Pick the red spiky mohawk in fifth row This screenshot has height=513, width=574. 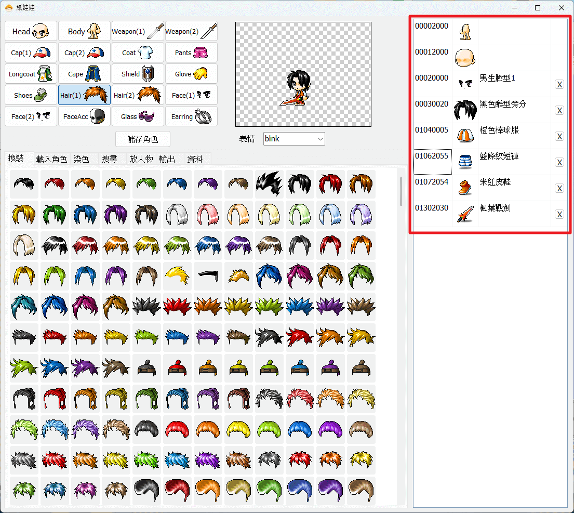177,307
